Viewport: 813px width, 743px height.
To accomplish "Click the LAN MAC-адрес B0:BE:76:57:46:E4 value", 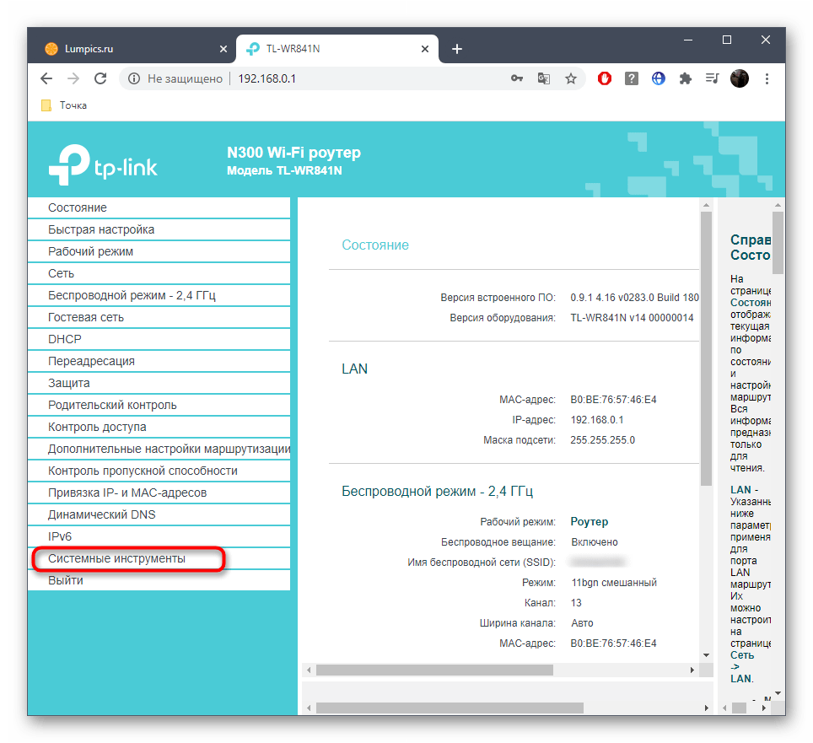I will [x=613, y=399].
